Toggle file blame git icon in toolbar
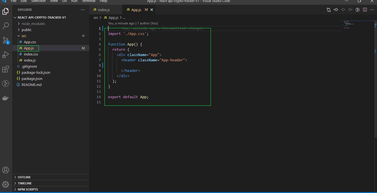The image size is (377, 193). 358,10
